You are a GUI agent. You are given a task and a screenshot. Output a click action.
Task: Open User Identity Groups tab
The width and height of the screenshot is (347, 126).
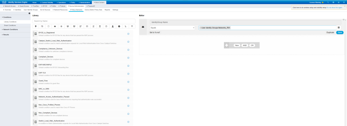point(30,10)
